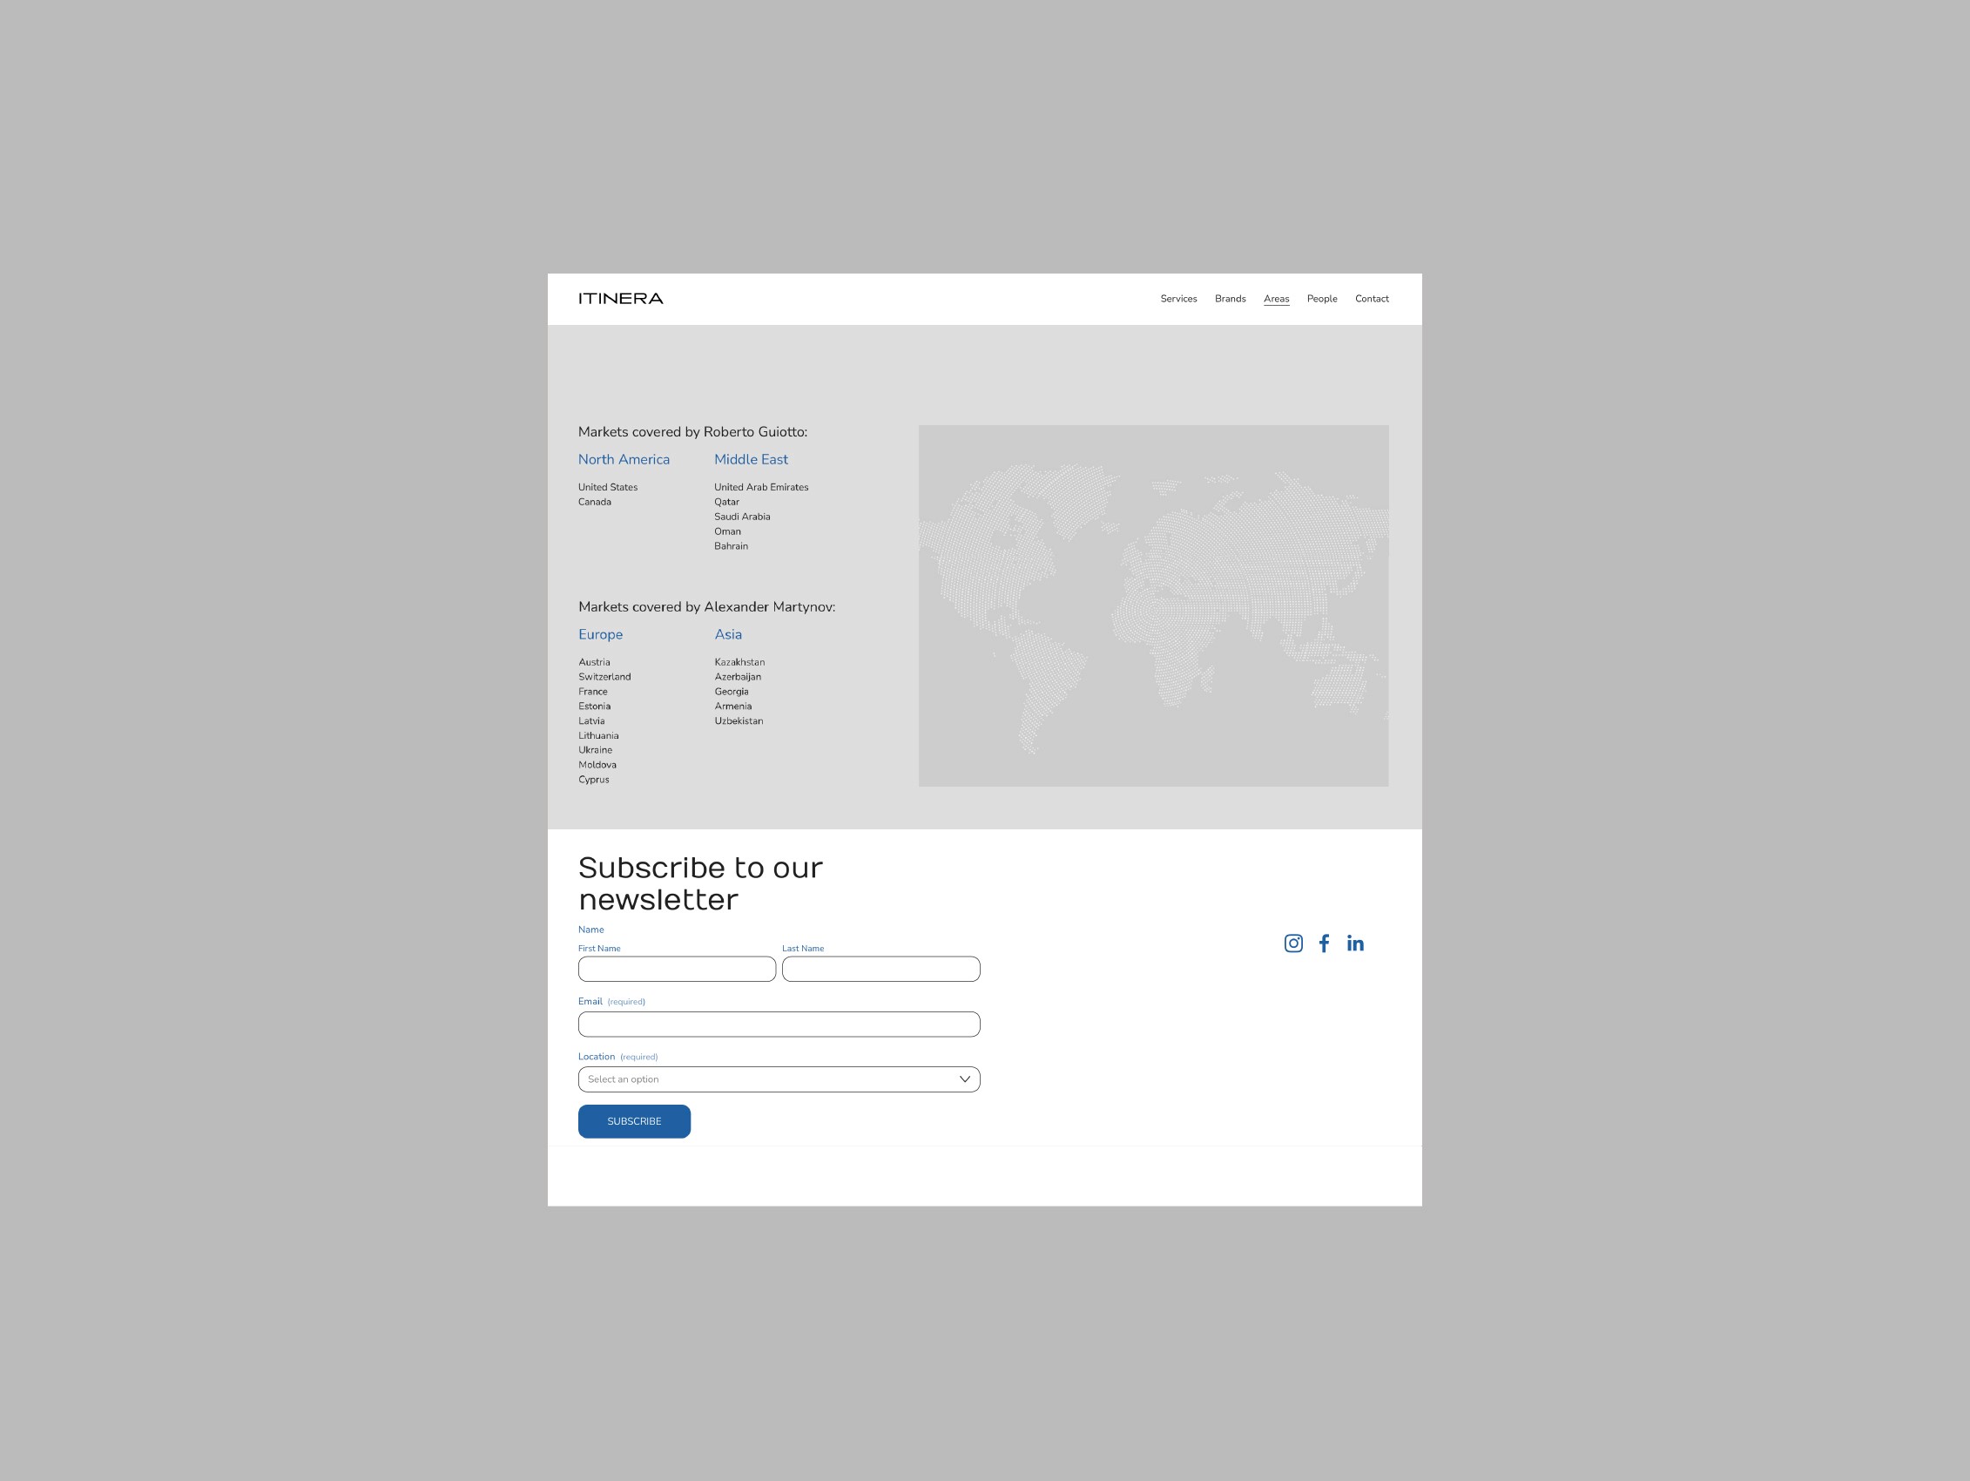Image resolution: width=1970 pixels, height=1481 pixels.
Task: Focus the Last Name input
Action: point(880,969)
